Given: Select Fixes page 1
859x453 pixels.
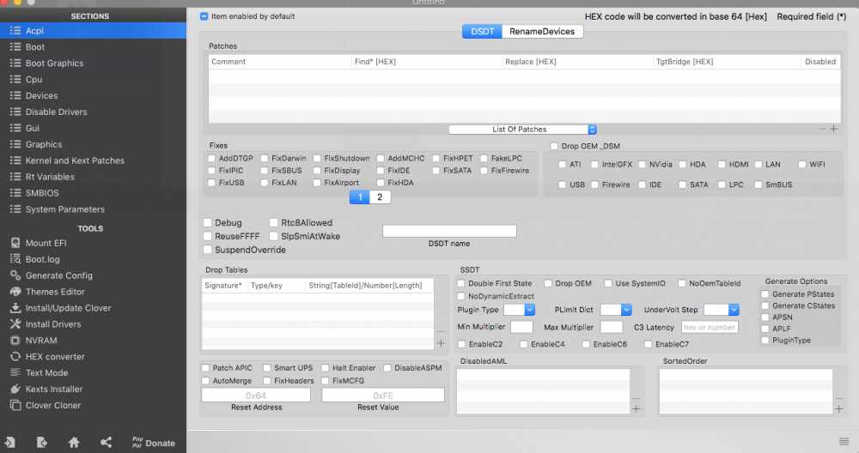Looking at the screenshot, I should [359, 197].
